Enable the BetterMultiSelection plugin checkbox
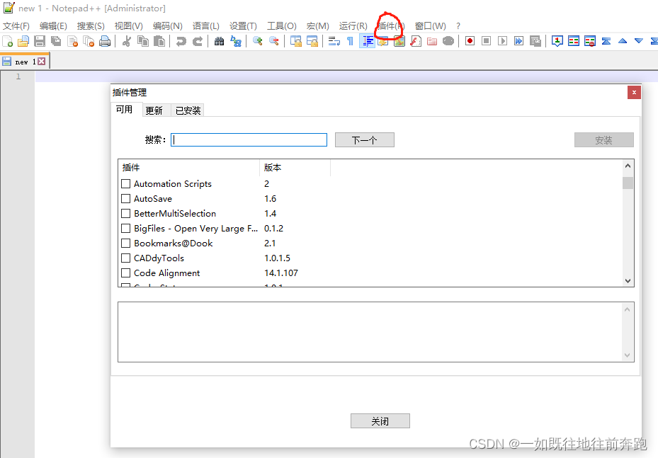This screenshot has height=458, width=658. 125,213
